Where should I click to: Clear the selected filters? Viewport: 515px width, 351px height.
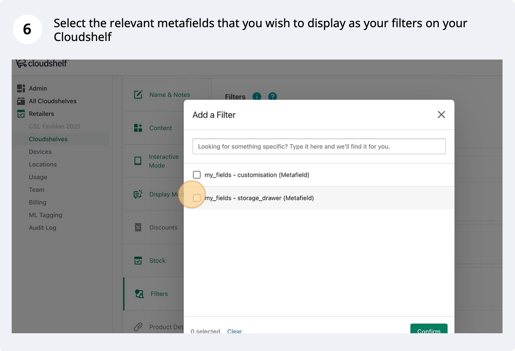235,331
